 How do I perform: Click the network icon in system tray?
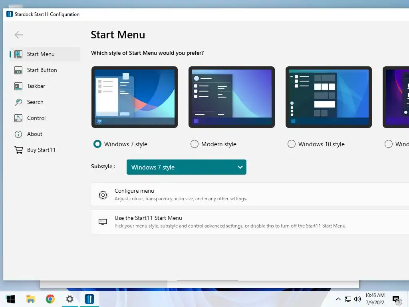(x=348, y=299)
